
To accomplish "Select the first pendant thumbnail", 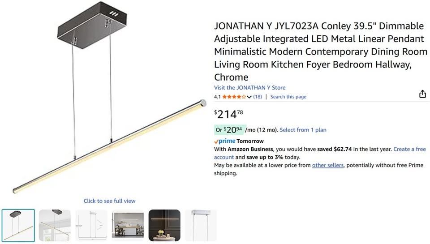I will point(18,225).
